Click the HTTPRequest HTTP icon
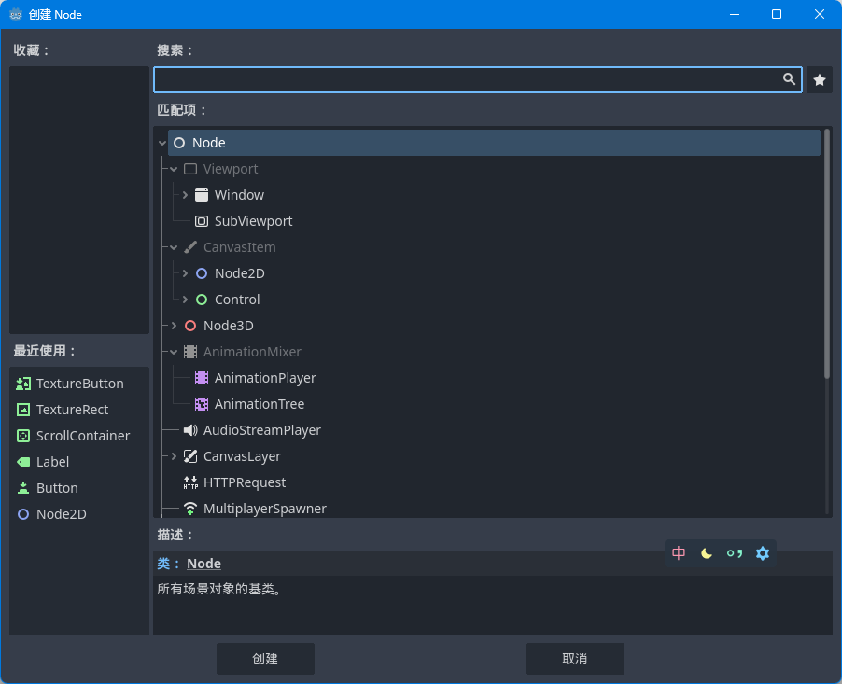Image resolution: width=842 pixels, height=684 pixels. click(190, 482)
